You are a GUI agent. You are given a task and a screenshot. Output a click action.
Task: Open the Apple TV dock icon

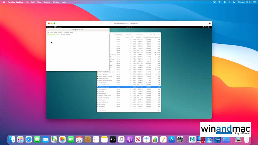tap(112, 140)
